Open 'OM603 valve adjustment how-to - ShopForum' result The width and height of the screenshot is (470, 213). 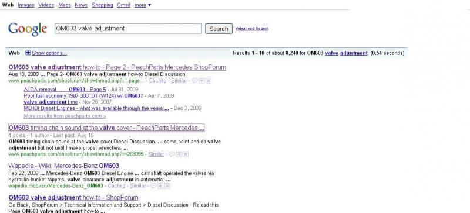point(73,197)
